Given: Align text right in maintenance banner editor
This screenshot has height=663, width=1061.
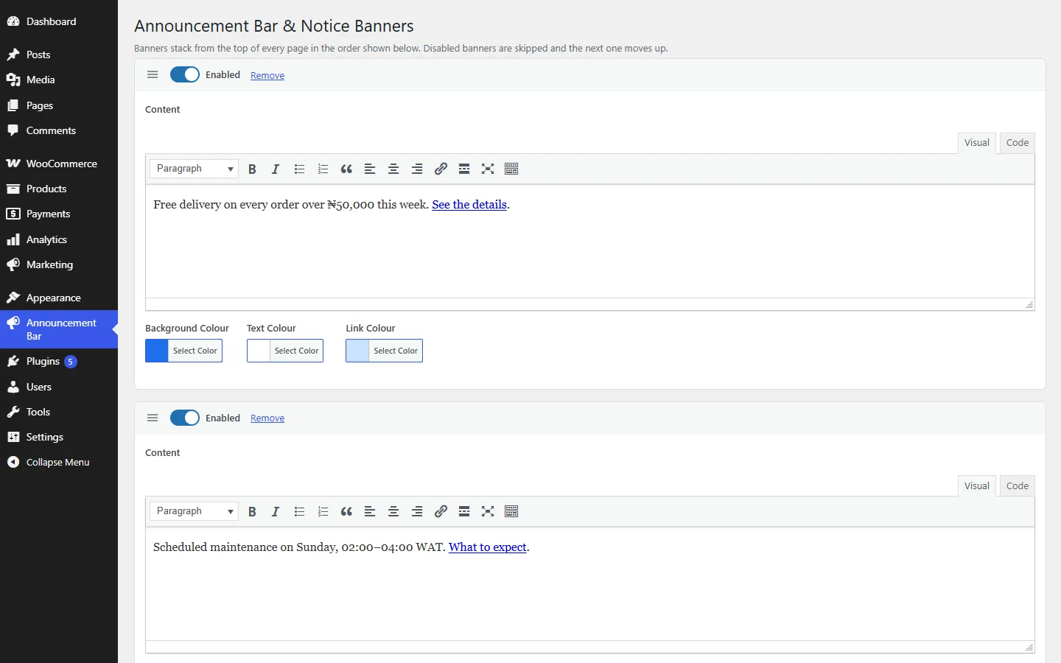Looking at the screenshot, I should 417,511.
